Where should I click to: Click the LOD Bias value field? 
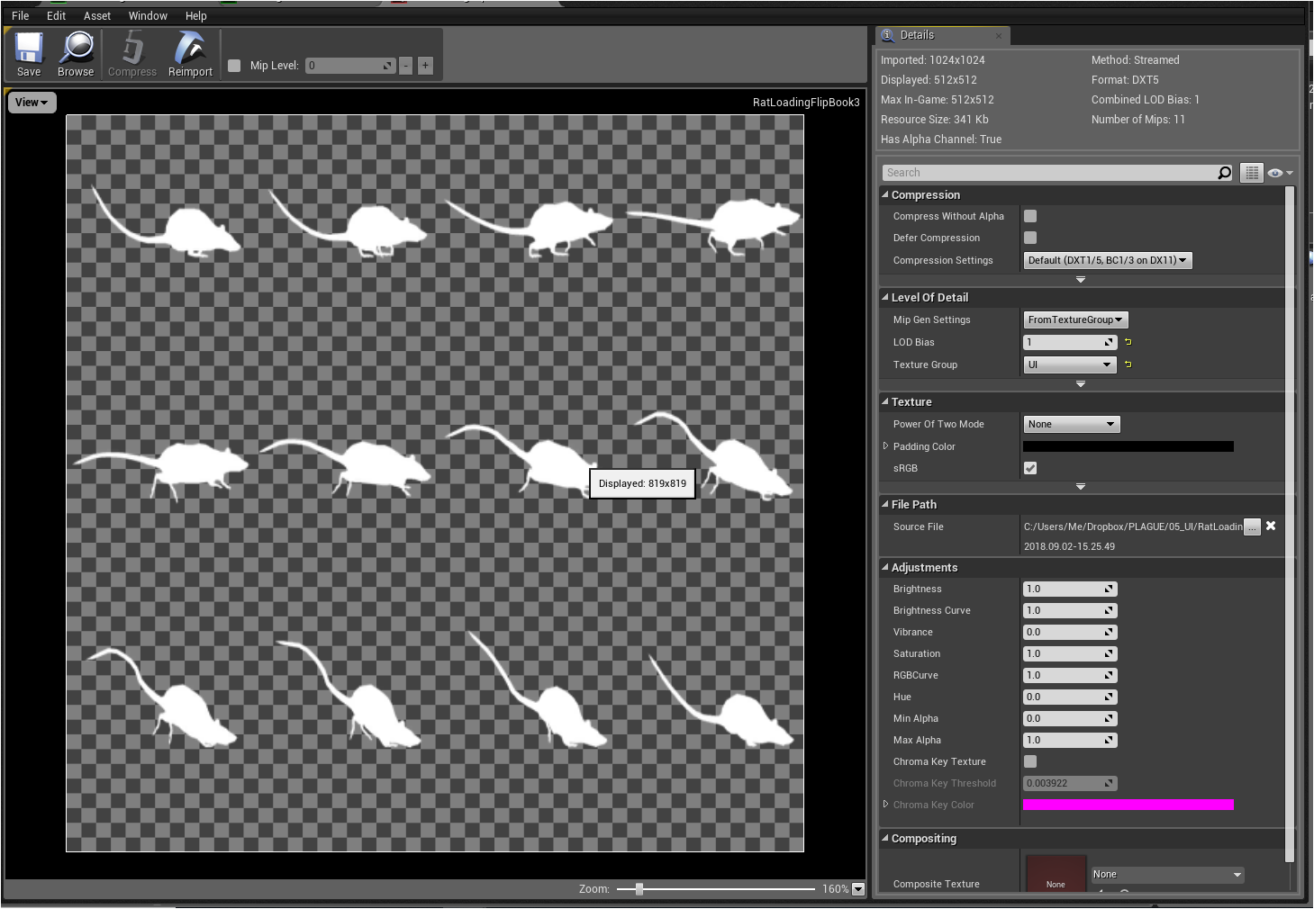coord(1070,342)
